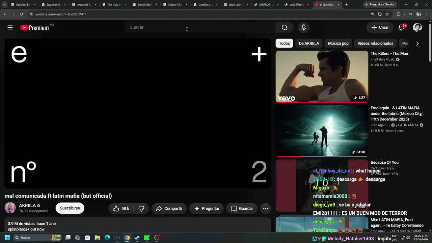Go back to the previous page in Chrome

pos(5,14)
